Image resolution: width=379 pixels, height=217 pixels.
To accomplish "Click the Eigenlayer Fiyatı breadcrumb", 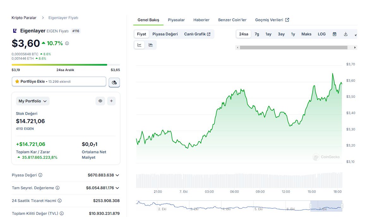I will click(63, 18).
